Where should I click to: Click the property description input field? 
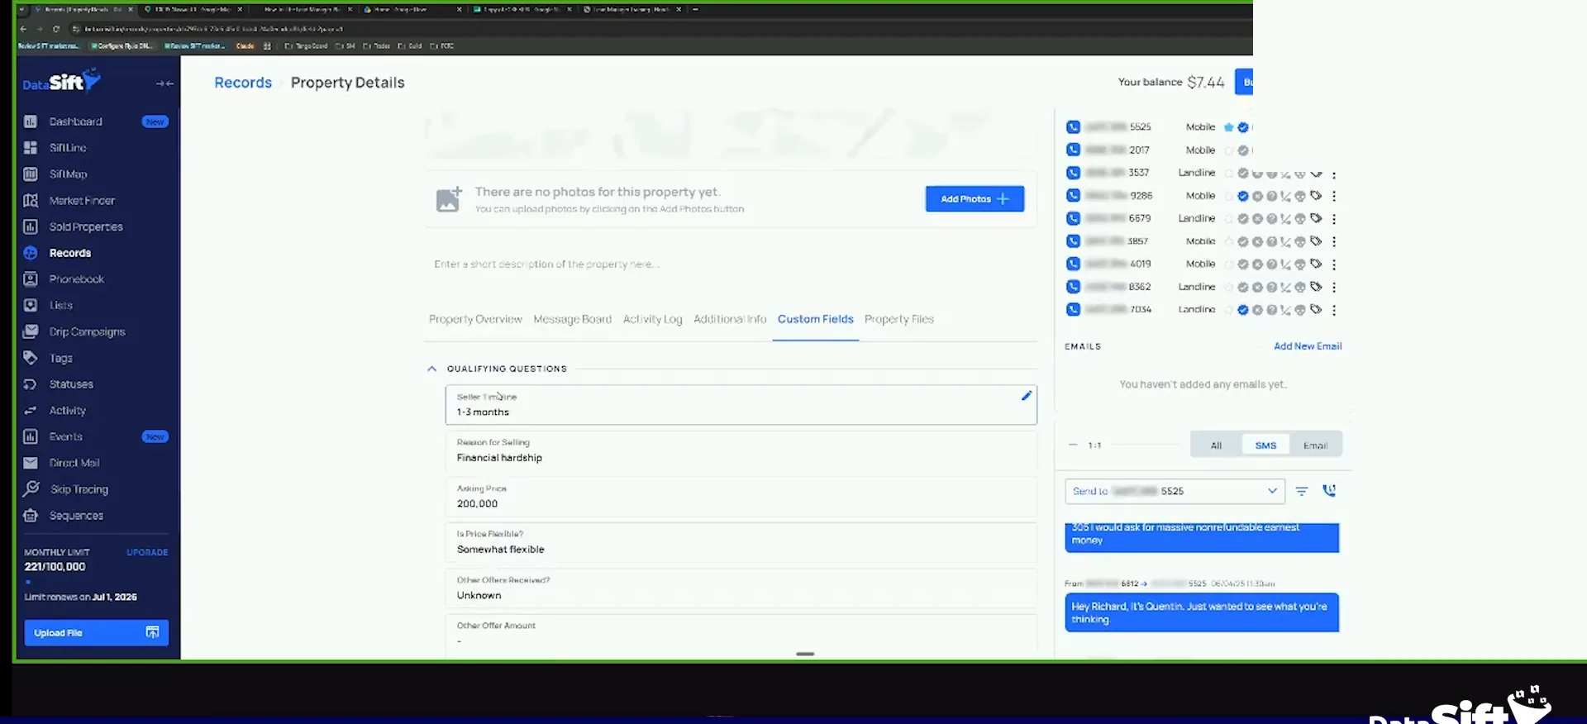731,264
